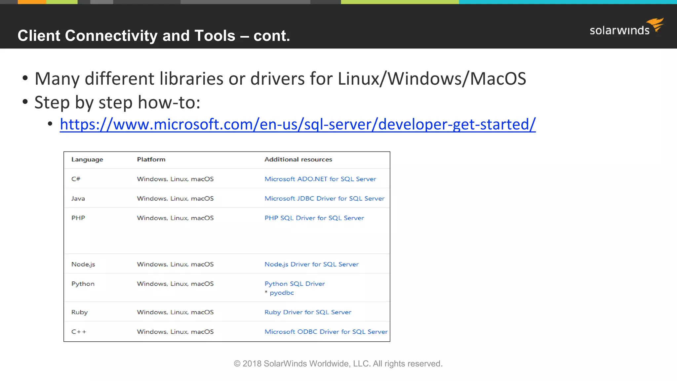Click the Step by step how-to bullet
The width and height of the screenshot is (677, 381).
(x=117, y=103)
